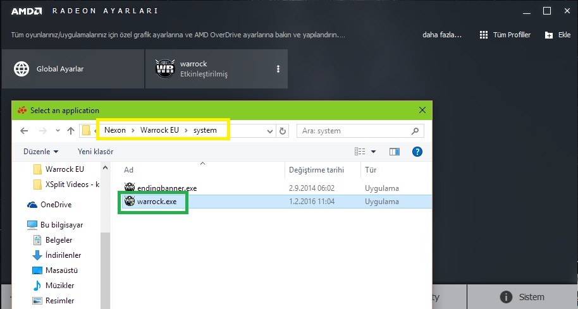Toggle the preview pane icon
This screenshot has width=578, height=309.
(395, 152)
